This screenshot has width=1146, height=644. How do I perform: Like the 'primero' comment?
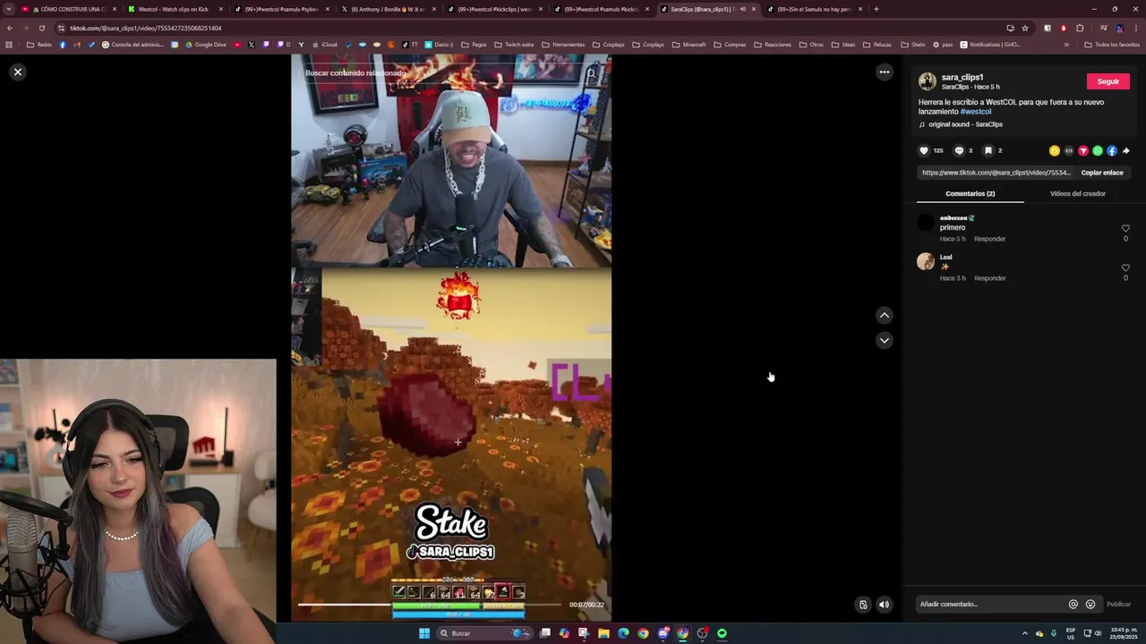coord(1125,228)
